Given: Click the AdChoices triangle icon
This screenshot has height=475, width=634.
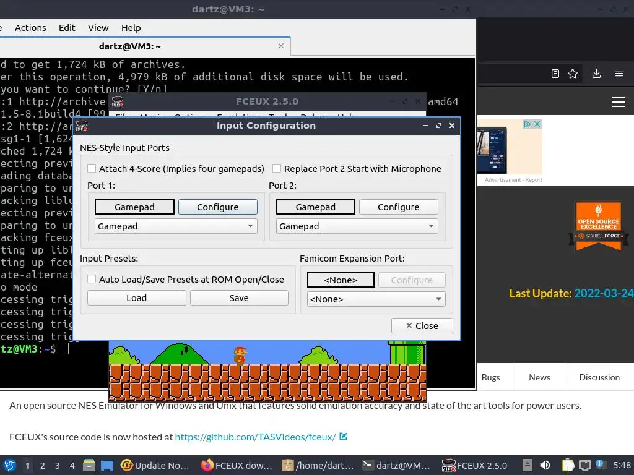Looking at the screenshot, I should click(x=528, y=124).
